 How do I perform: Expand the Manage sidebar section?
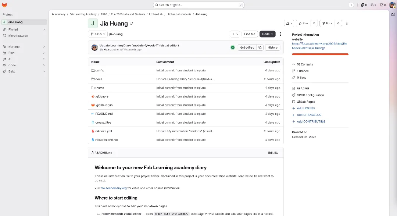[x=24, y=47]
